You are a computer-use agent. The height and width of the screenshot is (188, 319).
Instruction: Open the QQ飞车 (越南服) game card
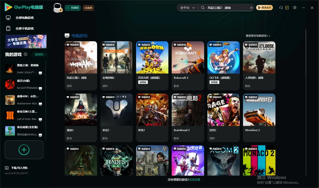223,66
